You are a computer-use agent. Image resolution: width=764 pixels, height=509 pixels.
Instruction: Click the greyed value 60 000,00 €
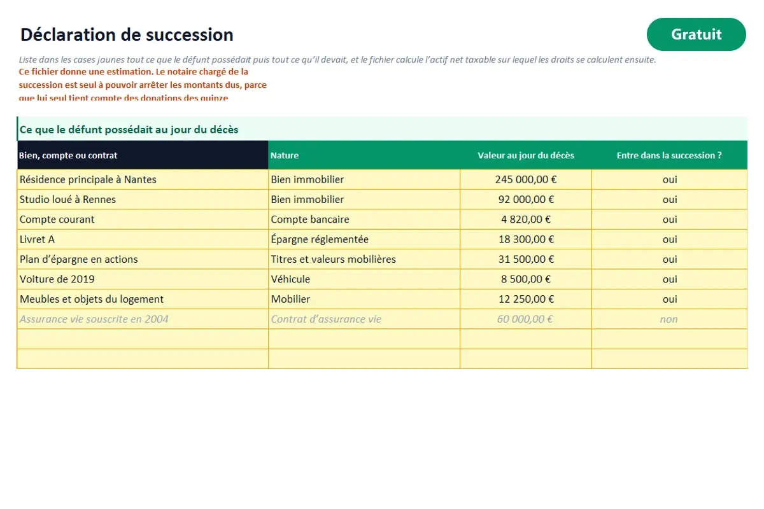pos(526,319)
